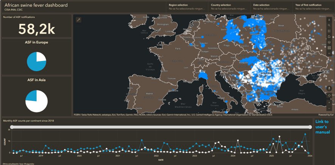Click the map search magnifier icon
The width and height of the screenshot is (335, 165).
329,26
